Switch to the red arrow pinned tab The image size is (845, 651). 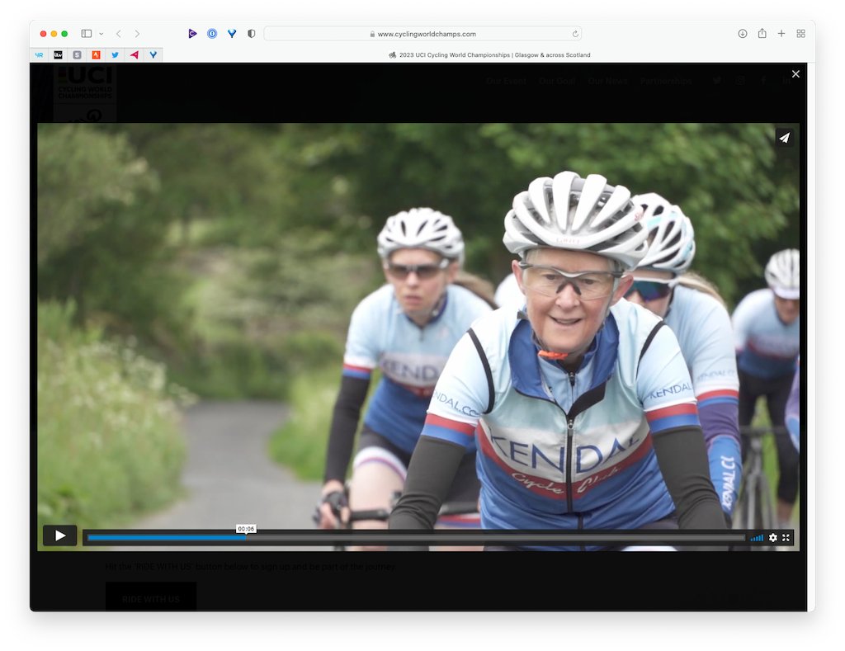(135, 55)
